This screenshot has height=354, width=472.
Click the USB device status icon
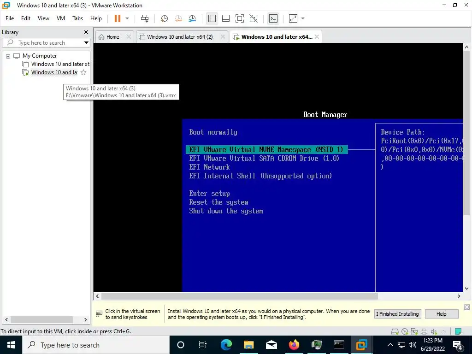(x=443, y=331)
